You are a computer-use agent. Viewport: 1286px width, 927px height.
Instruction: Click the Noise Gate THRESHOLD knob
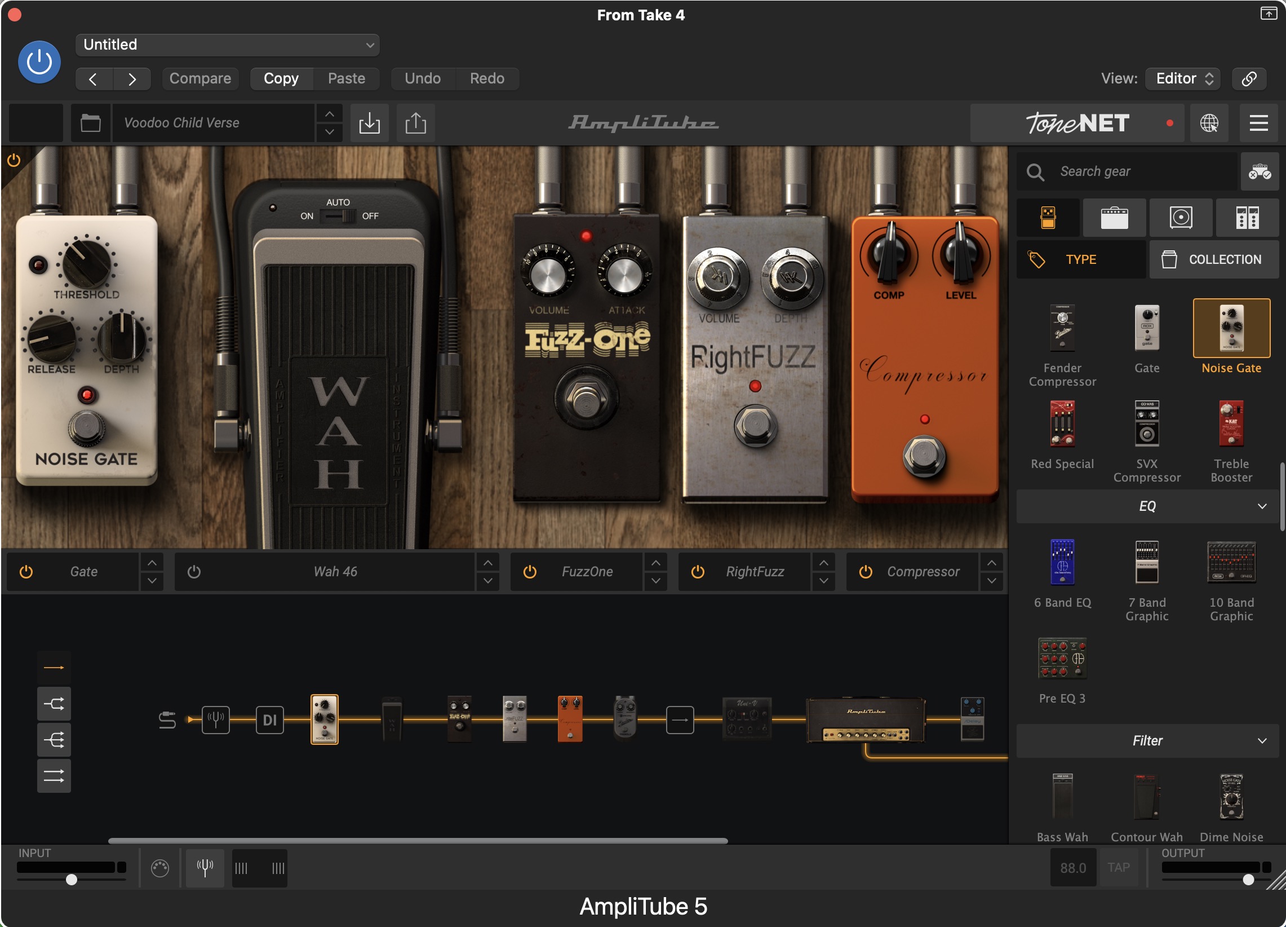coord(86,263)
